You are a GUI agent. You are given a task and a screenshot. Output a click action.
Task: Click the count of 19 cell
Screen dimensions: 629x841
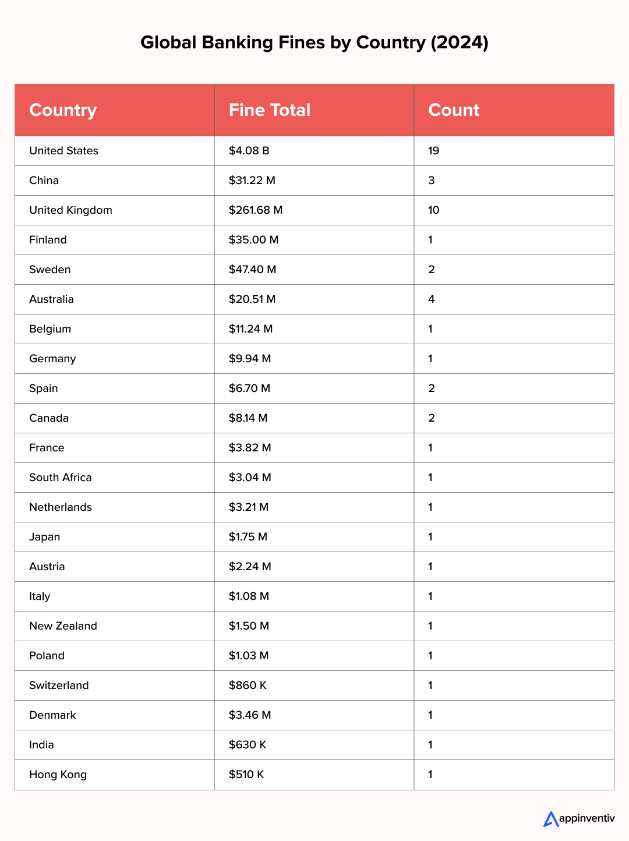433,151
